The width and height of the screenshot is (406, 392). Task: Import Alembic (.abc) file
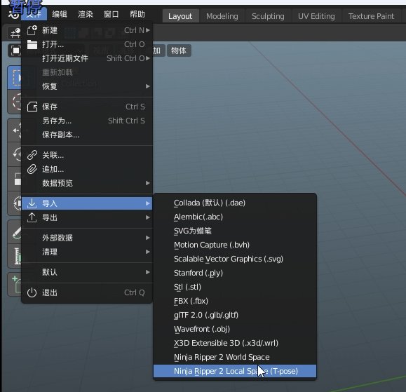[x=235, y=217]
